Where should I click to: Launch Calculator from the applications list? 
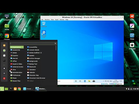pos(32,70)
